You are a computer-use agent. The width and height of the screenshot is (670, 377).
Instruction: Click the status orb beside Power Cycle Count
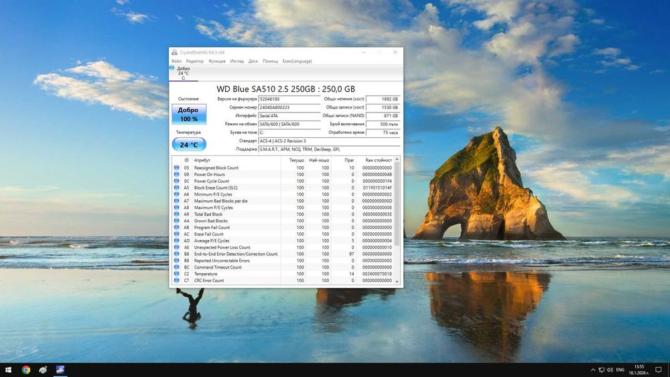176,181
